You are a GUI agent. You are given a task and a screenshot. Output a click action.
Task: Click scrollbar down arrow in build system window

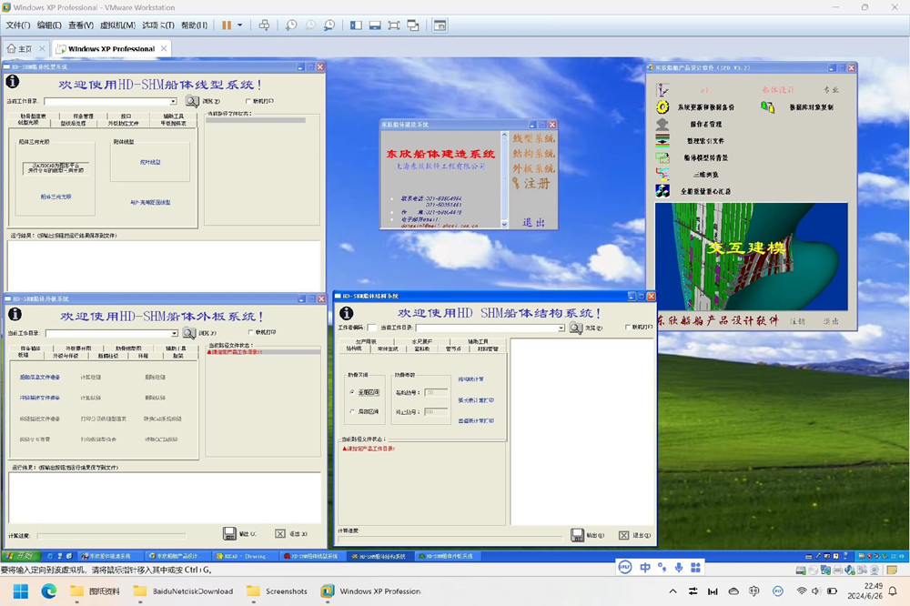click(504, 224)
